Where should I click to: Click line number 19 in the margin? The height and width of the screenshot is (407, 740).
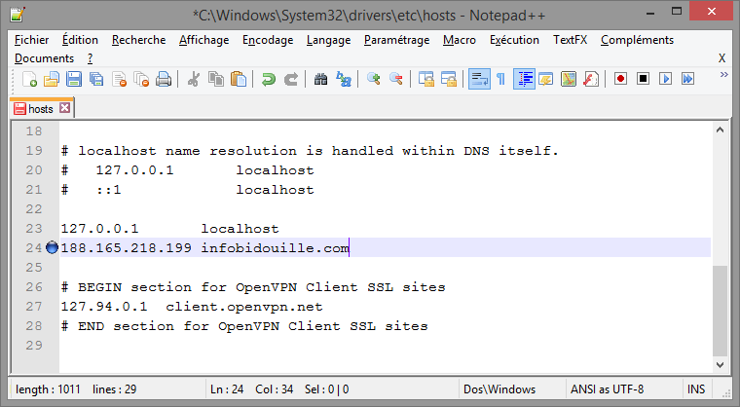(x=34, y=151)
